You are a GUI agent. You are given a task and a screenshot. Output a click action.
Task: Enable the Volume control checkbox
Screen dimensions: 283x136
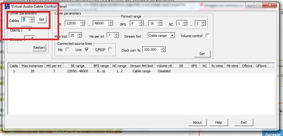207,36
